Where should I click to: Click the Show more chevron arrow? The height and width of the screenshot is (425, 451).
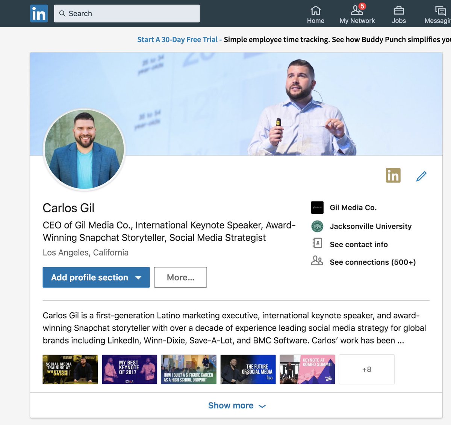click(x=262, y=406)
